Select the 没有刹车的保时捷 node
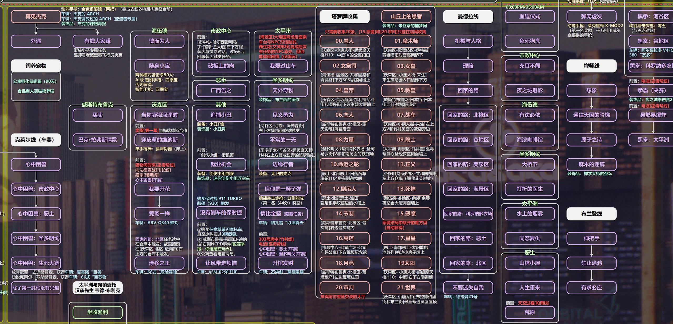The width and height of the screenshot is (673, 324). pos(221,213)
